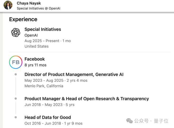Click the timeline dot beside Product Manager role
Screen dimensions: 174x128
pyautogui.click(x=16, y=99)
